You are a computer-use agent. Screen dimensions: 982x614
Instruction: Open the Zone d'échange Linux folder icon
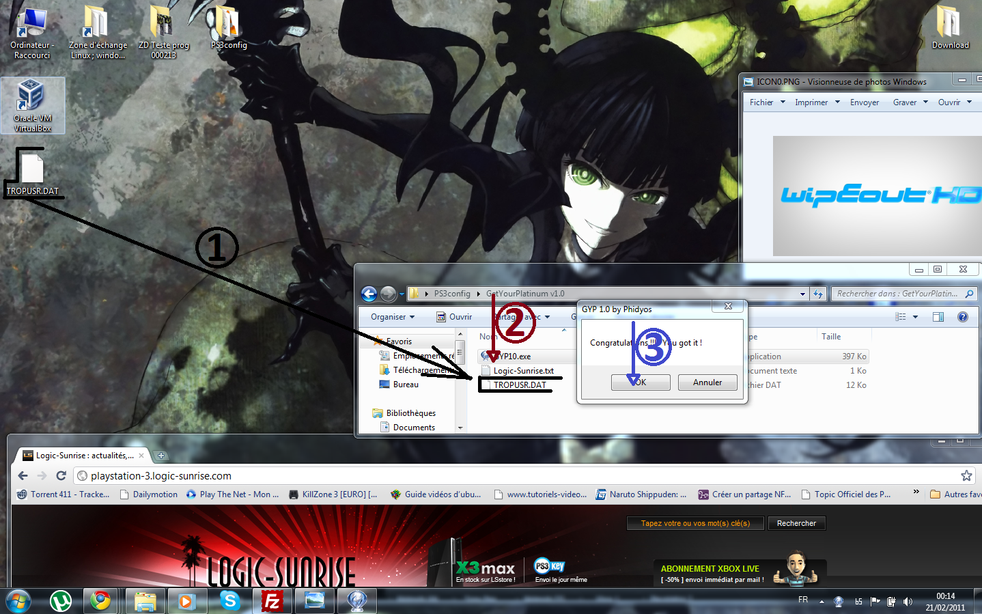(x=98, y=33)
